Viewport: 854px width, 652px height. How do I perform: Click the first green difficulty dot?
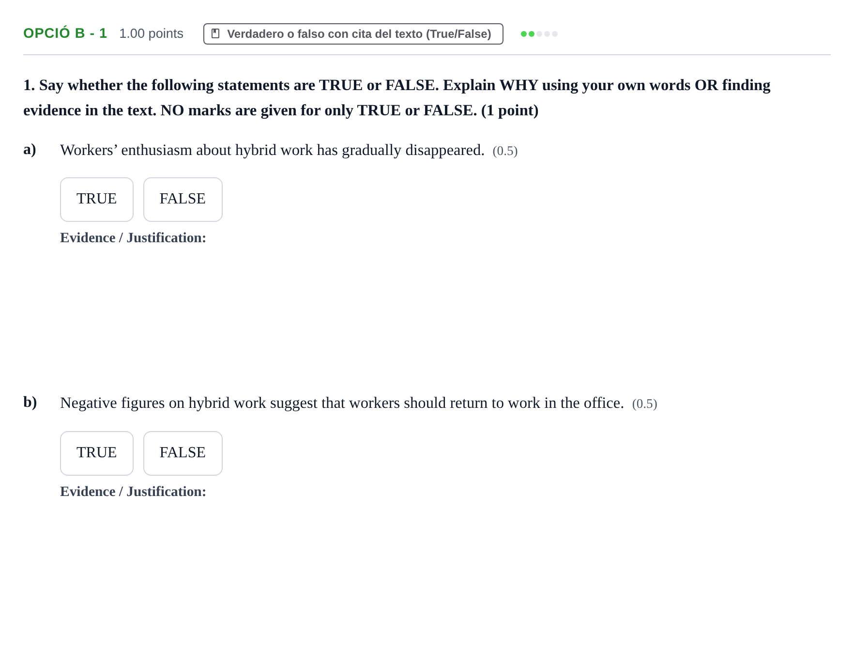click(x=524, y=34)
